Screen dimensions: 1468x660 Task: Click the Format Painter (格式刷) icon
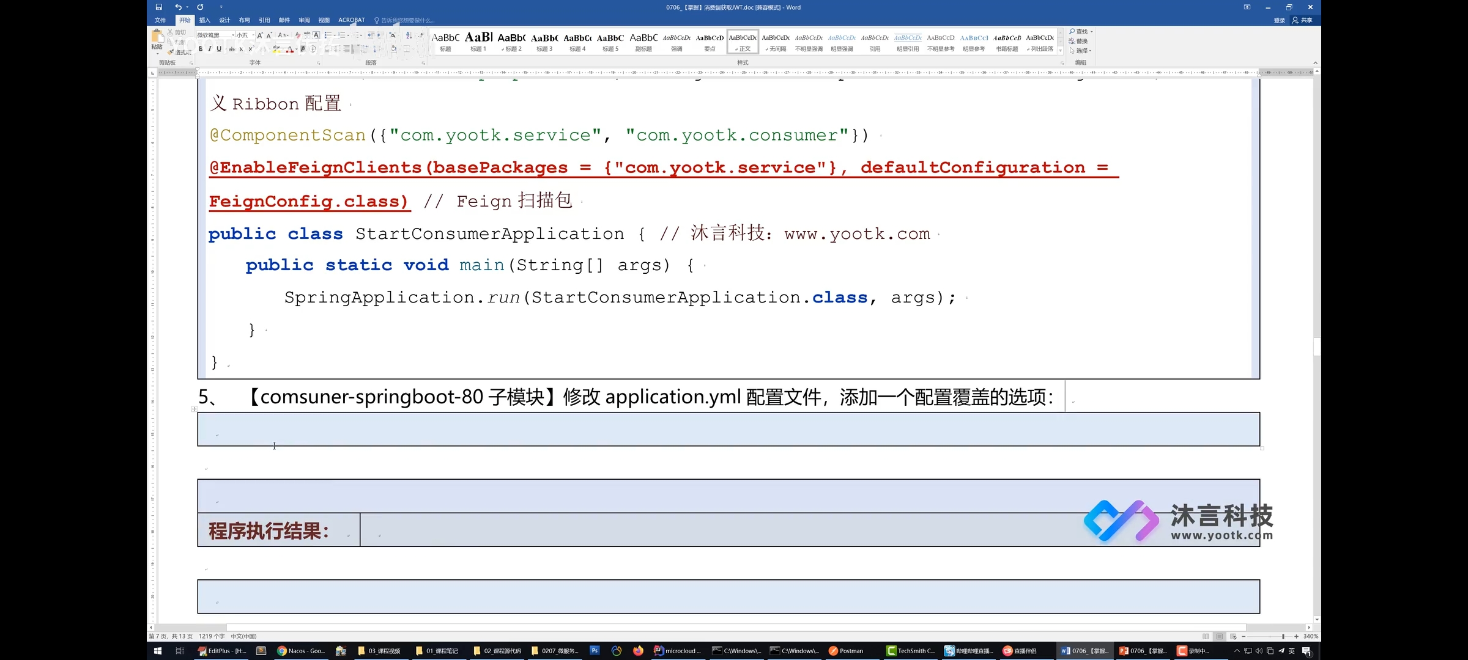click(x=180, y=52)
